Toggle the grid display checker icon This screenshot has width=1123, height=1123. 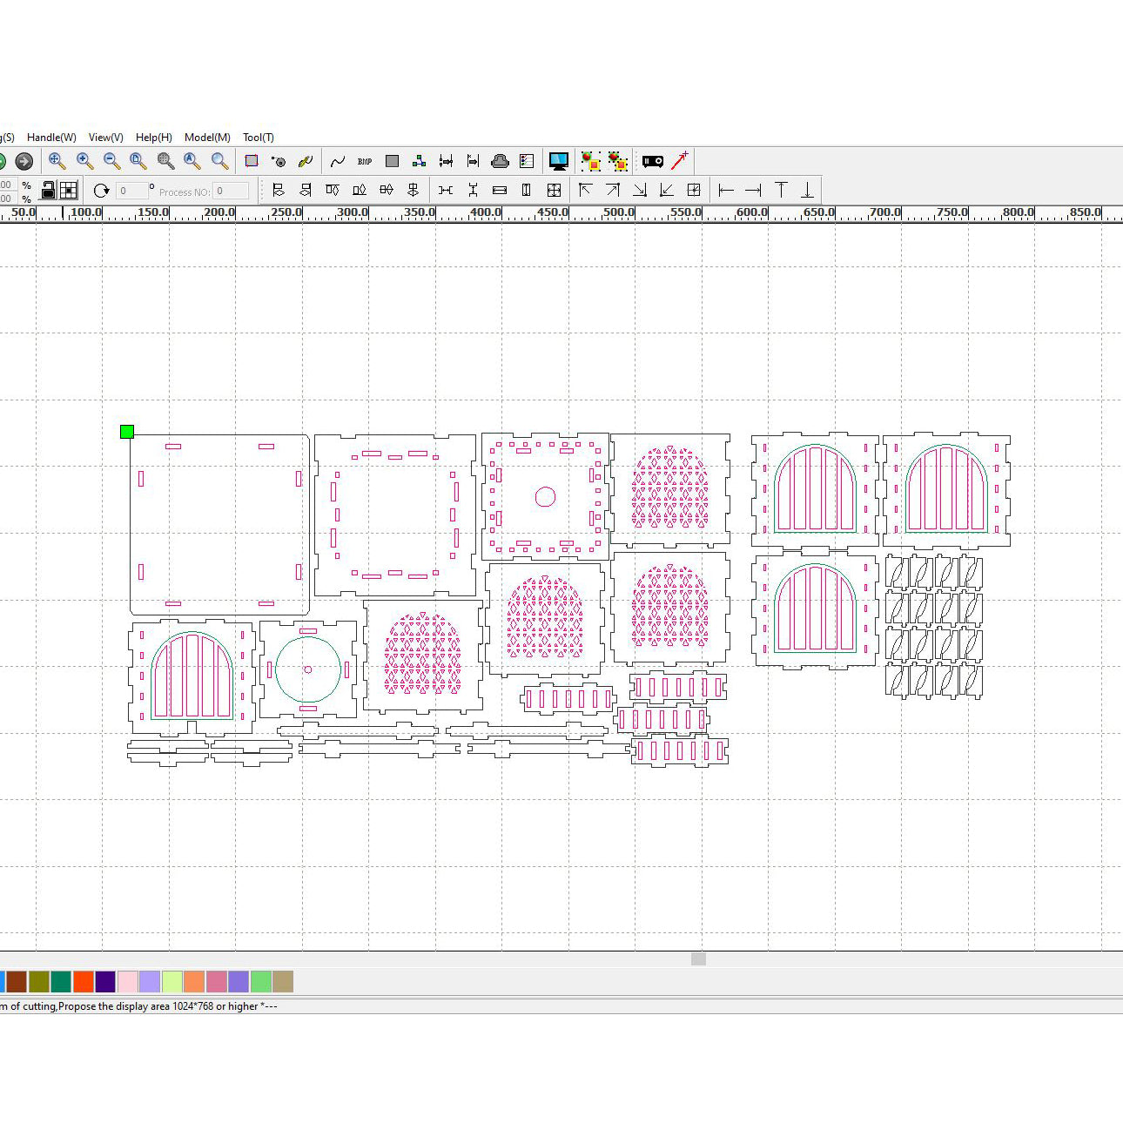(68, 190)
